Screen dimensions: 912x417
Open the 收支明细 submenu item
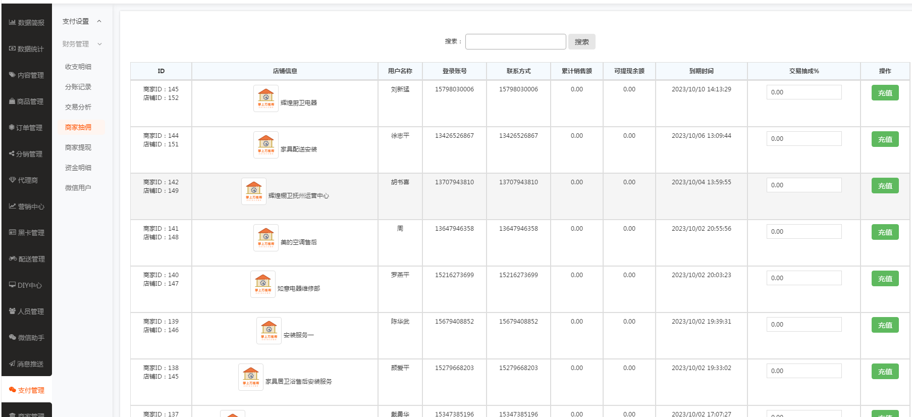pyautogui.click(x=78, y=67)
